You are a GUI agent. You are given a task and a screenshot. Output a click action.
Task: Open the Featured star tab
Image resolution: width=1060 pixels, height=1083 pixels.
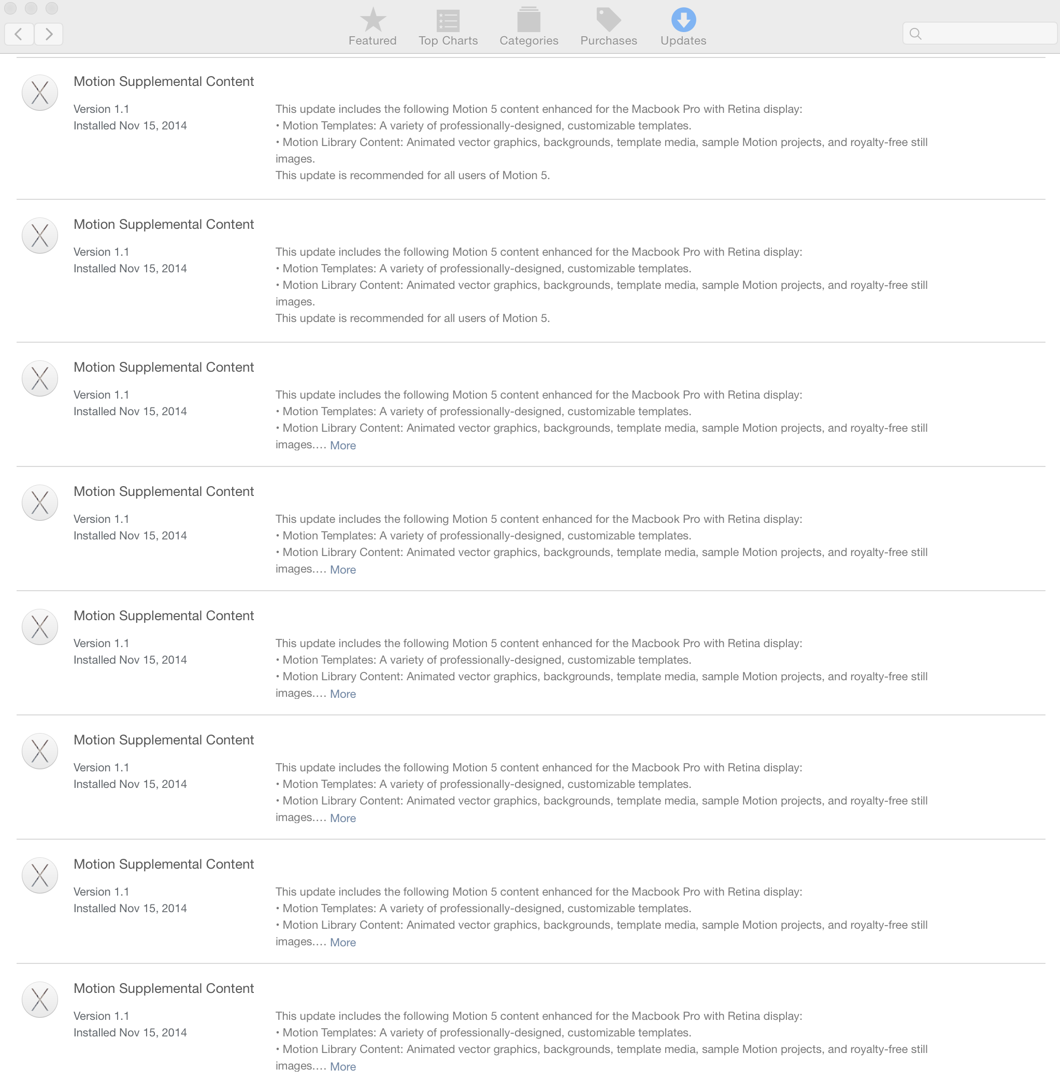(373, 27)
